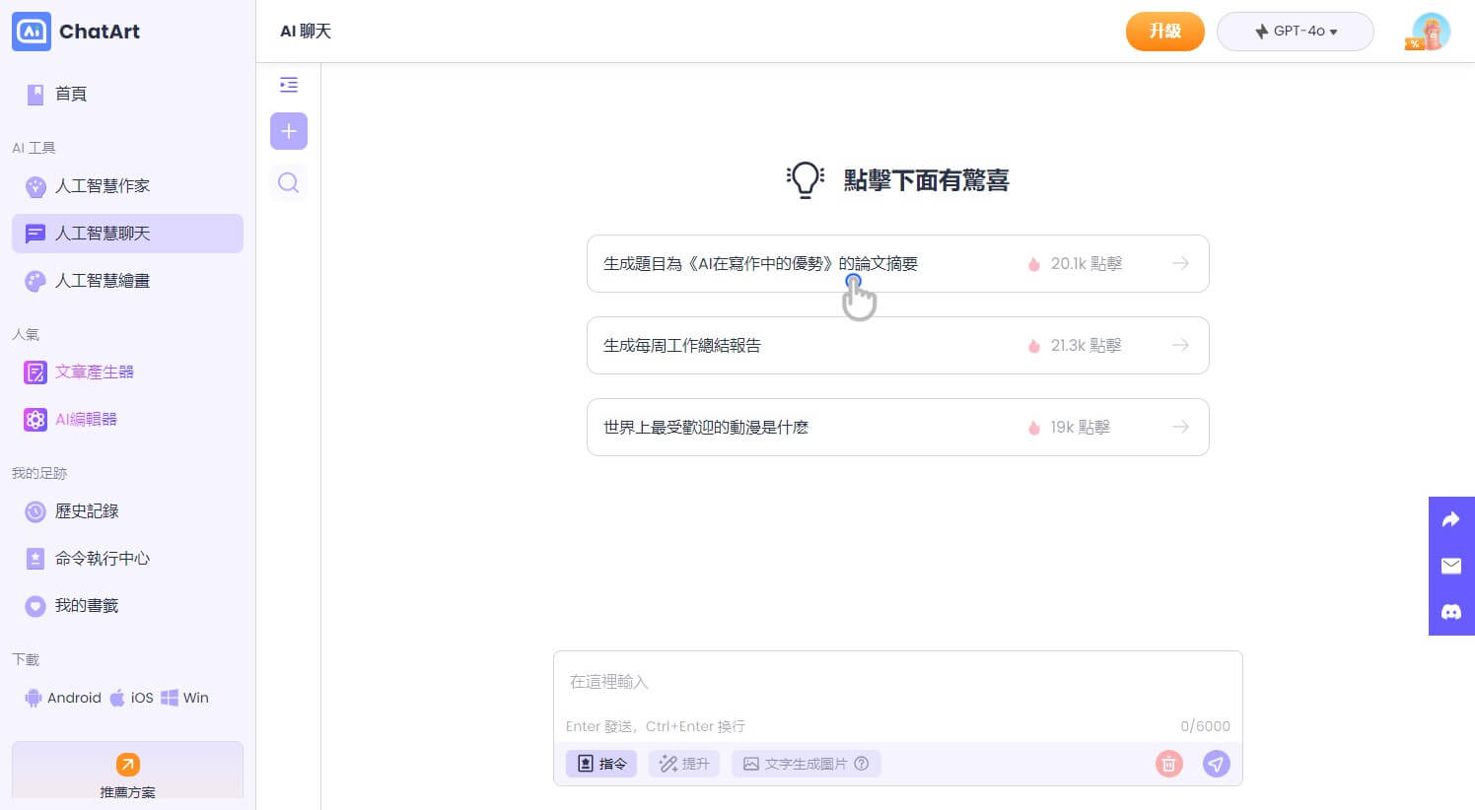The image size is (1475, 810).
Task: Click the 0/6000 character counter
Action: pos(1205,726)
